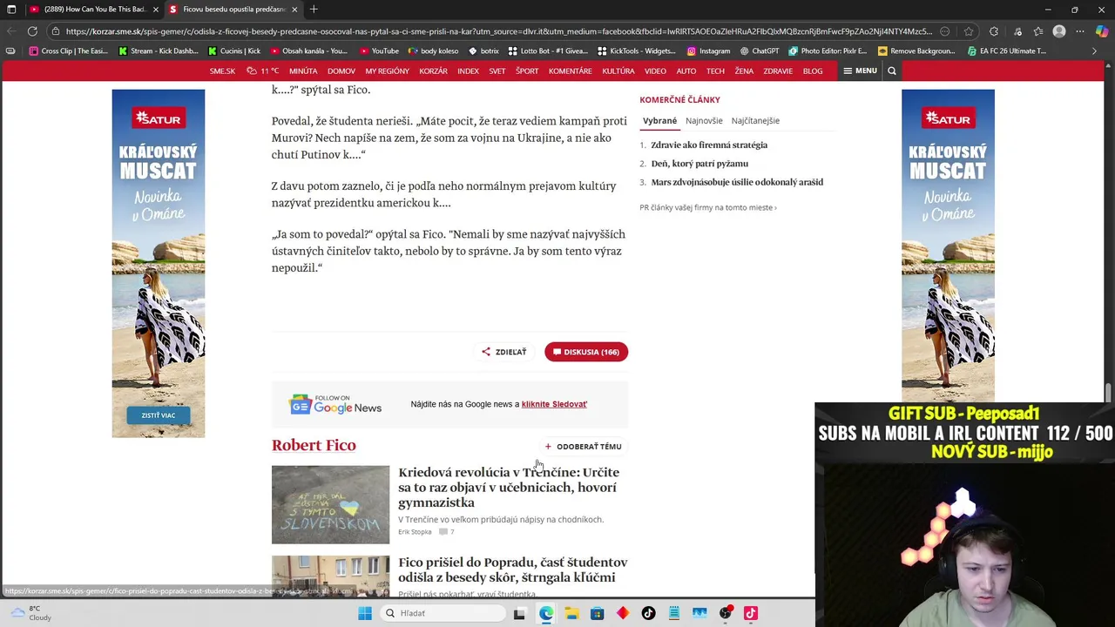Follow the 'kliknite Sledovať' link
This screenshot has width=1115, height=627.
point(554,404)
